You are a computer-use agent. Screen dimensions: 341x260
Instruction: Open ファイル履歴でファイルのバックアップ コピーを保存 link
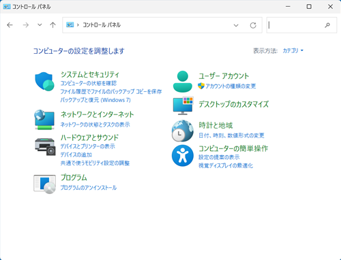click(x=111, y=92)
